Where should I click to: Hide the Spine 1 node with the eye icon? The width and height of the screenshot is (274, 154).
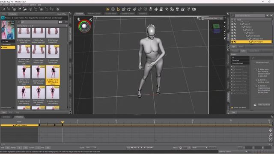(x=232, y=24)
